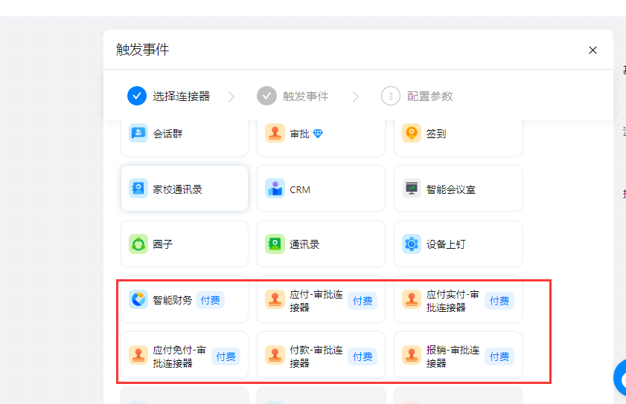The image size is (626, 404).
Task: Select the 应付实付-审批连接器 label text
Action: (453, 301)
